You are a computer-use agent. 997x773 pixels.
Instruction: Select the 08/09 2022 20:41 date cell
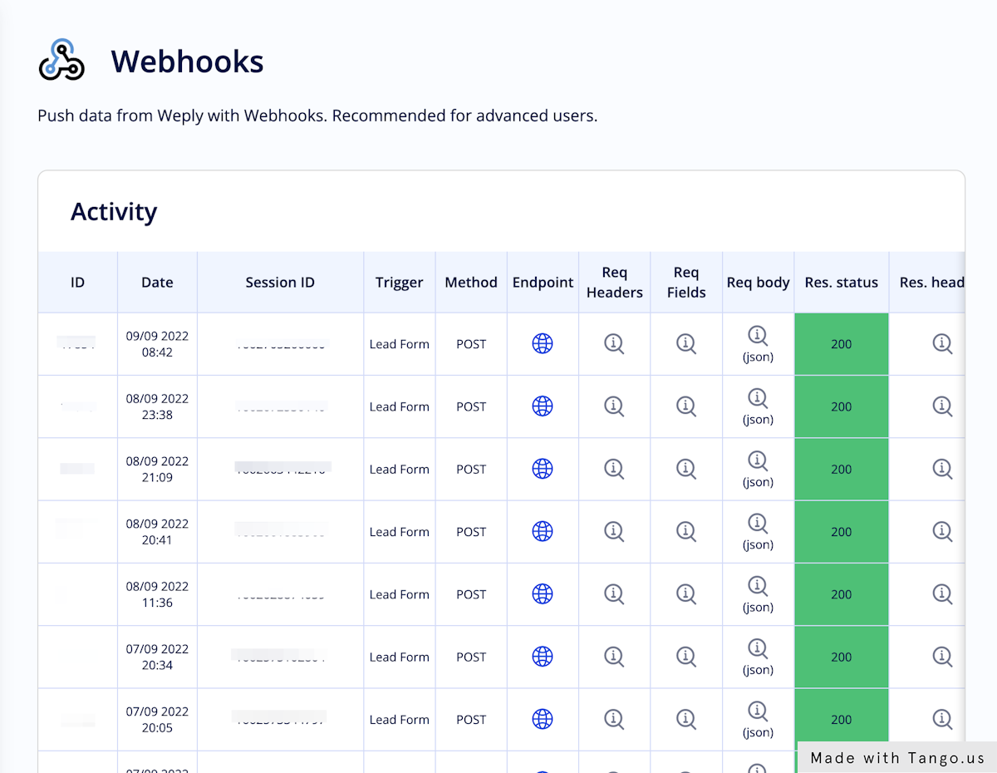(157, 532)
